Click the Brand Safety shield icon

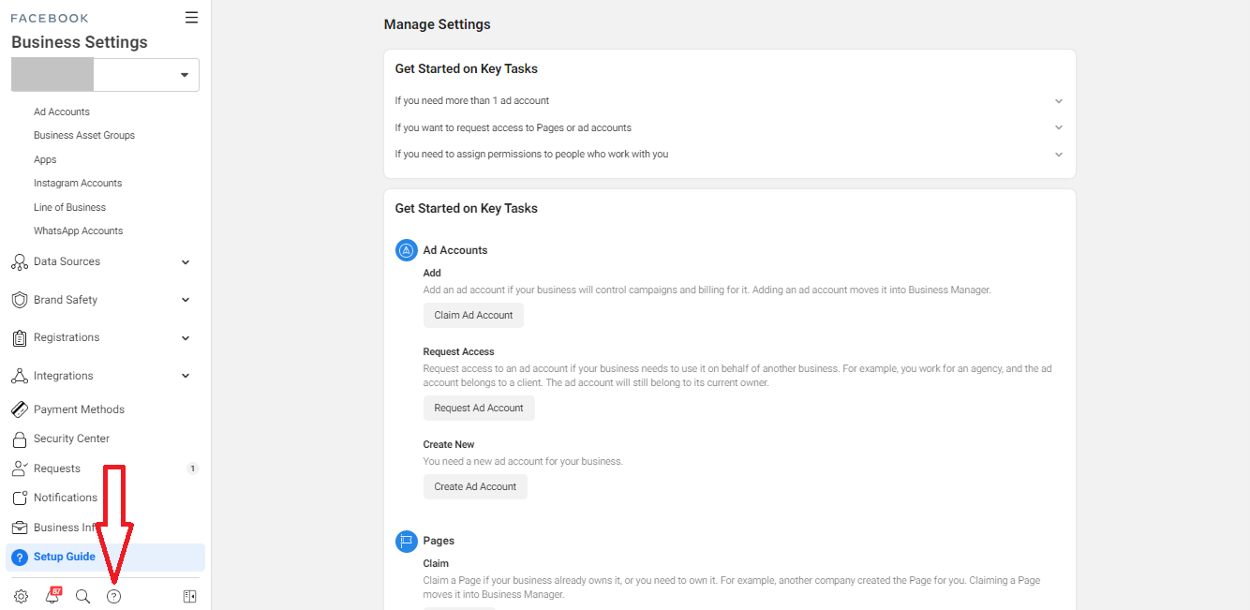(20, 300)
